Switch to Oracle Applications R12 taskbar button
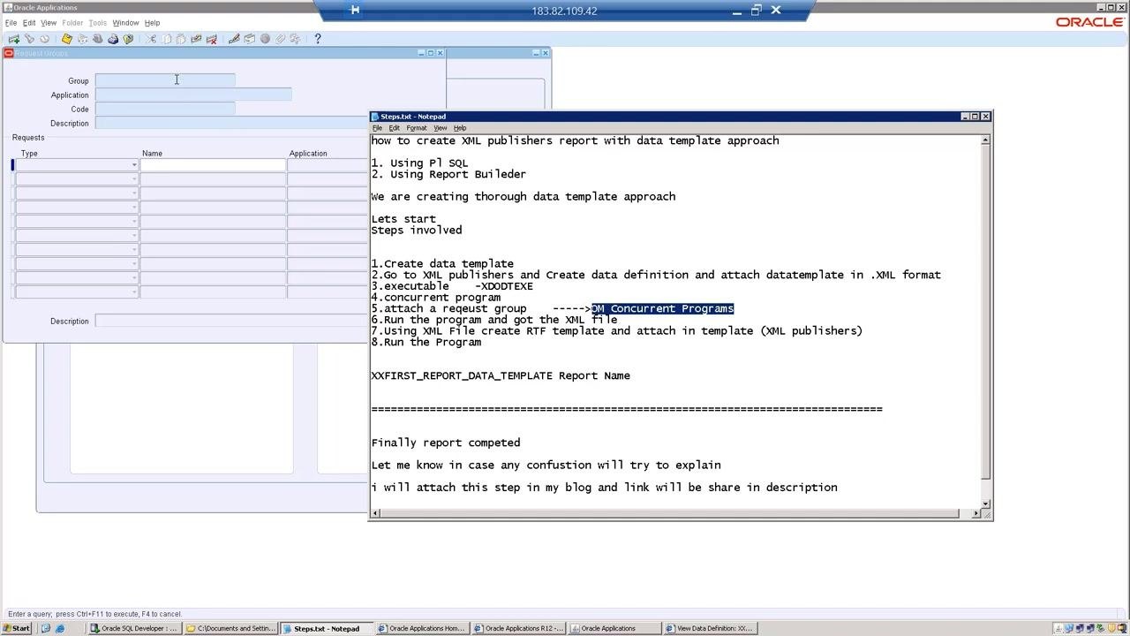The image size is (1130, 636). pos(518,628)
